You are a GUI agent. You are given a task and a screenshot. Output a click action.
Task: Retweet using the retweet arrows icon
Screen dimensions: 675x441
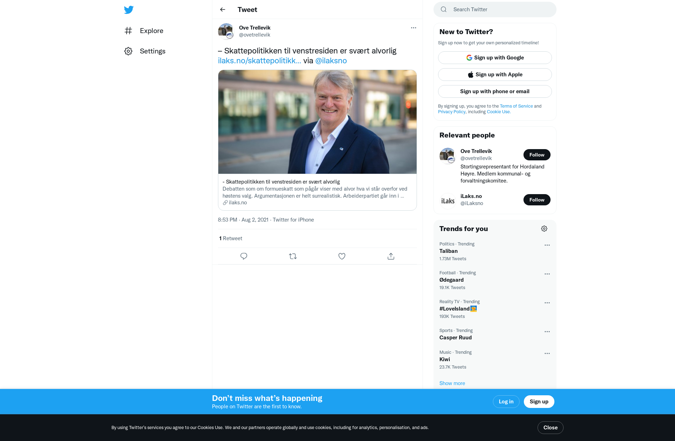(x=293, y=256)
